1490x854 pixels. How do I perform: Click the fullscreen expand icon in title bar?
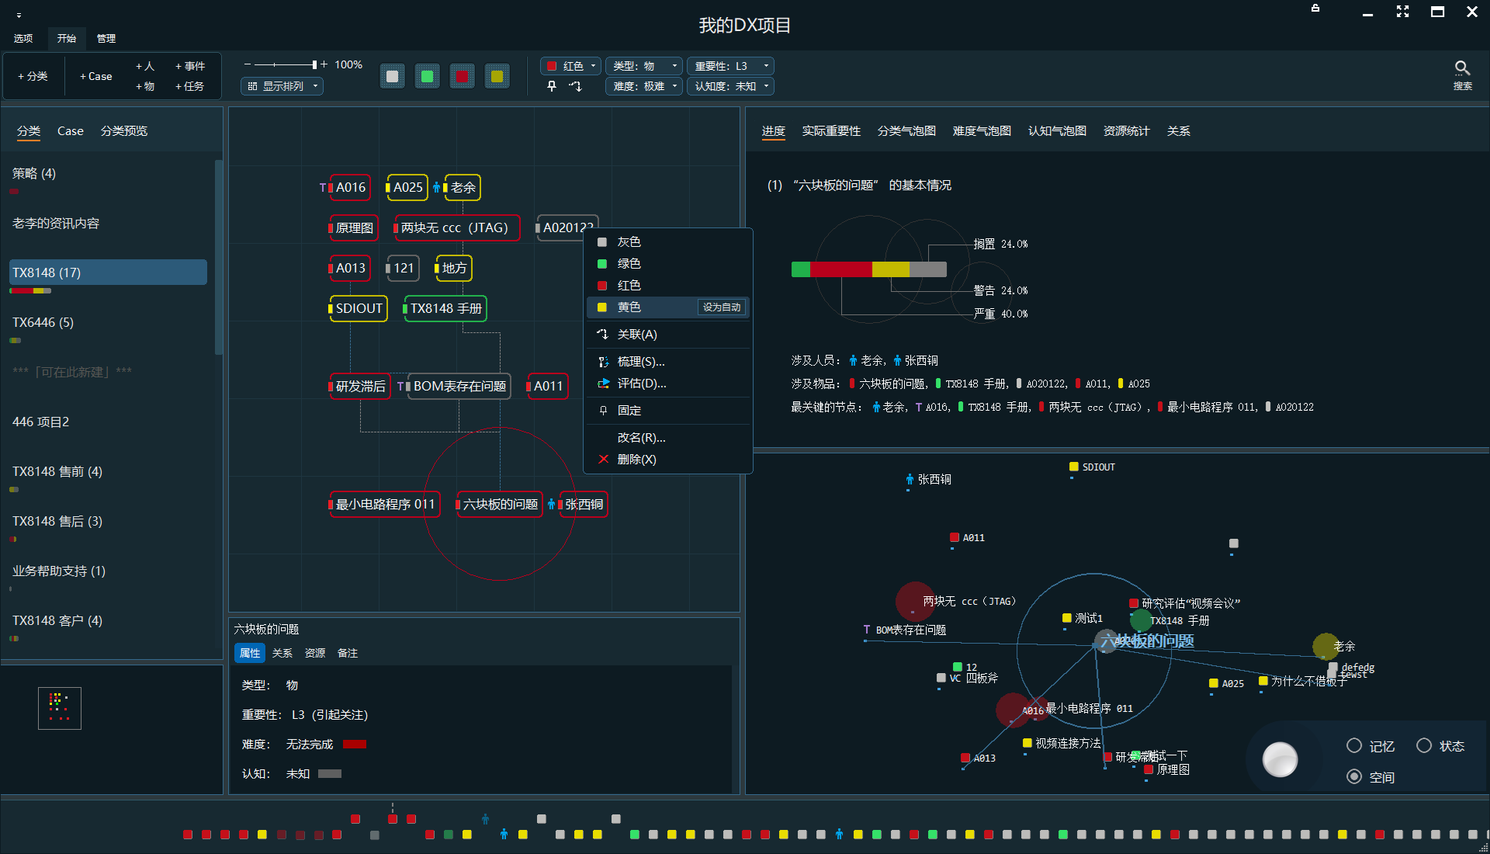1402,12
